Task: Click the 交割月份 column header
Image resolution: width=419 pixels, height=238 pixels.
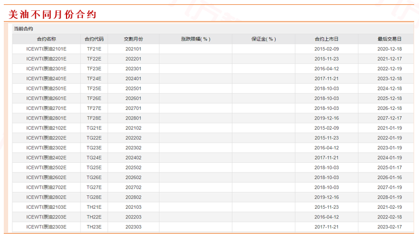Action: click(134, 39)
